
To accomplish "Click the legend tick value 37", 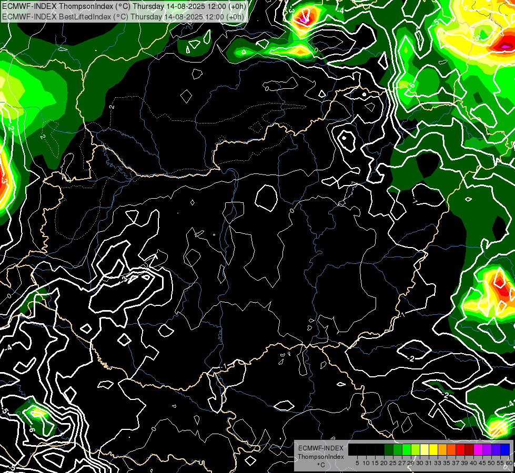I will (x=456, y=463).
